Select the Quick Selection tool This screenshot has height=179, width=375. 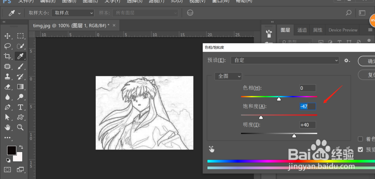[21, 46]
